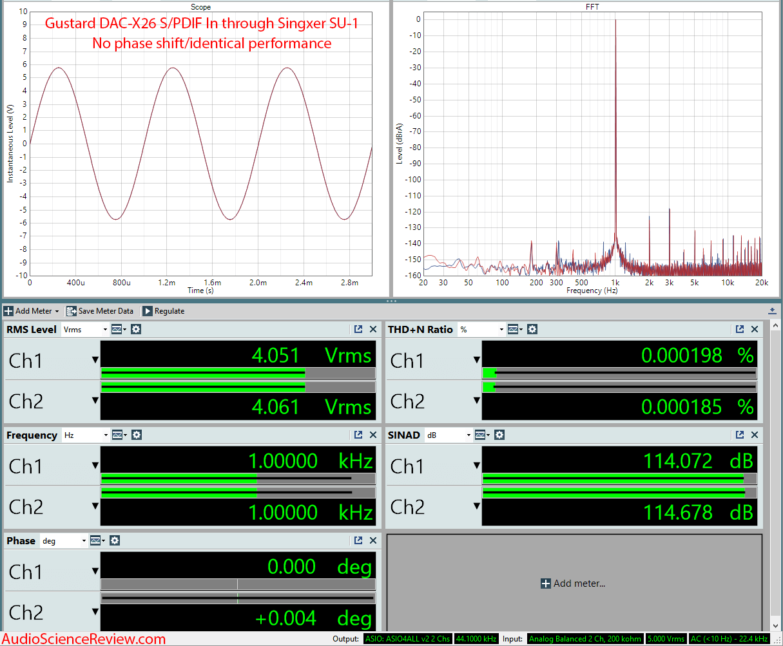This screenshot has width=783, height=646.
Task: Open THD+N Ratio unit dropdown
Action: (481, 329)
